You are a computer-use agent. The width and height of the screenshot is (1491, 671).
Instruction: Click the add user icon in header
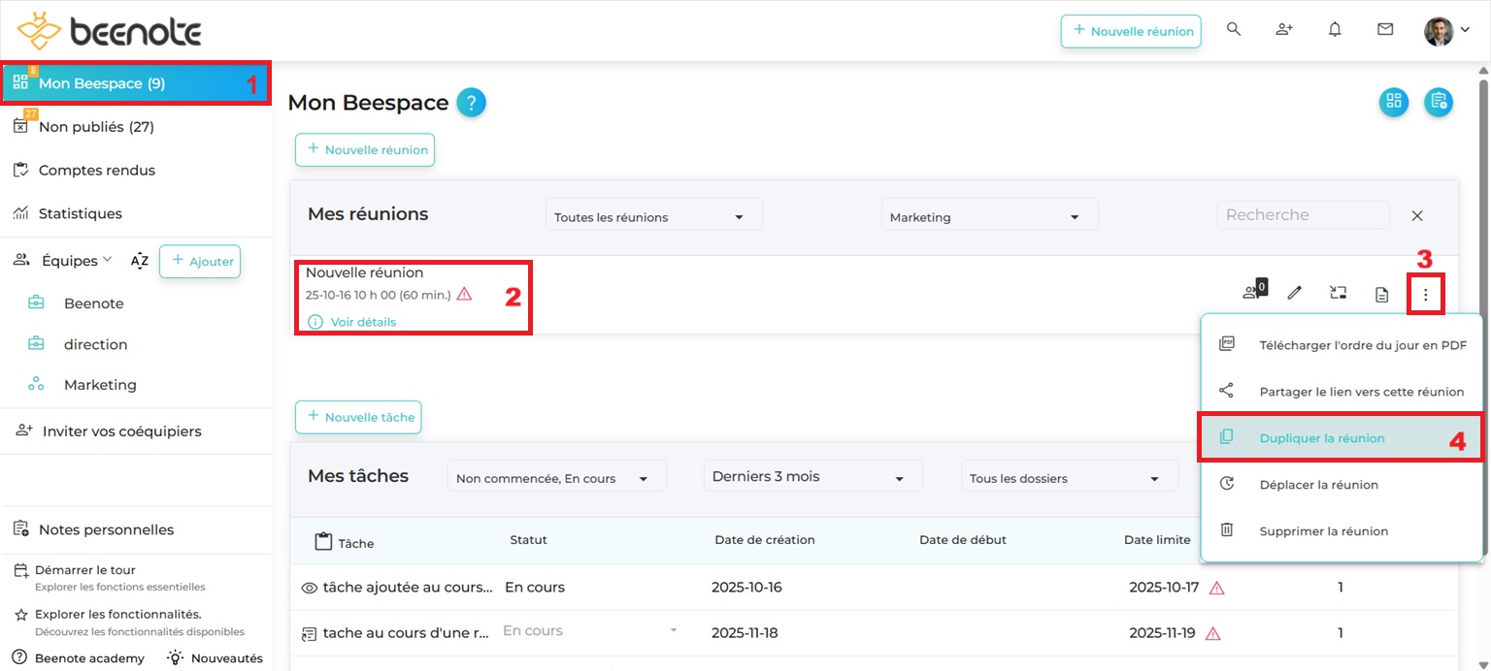pos(1284,30)
